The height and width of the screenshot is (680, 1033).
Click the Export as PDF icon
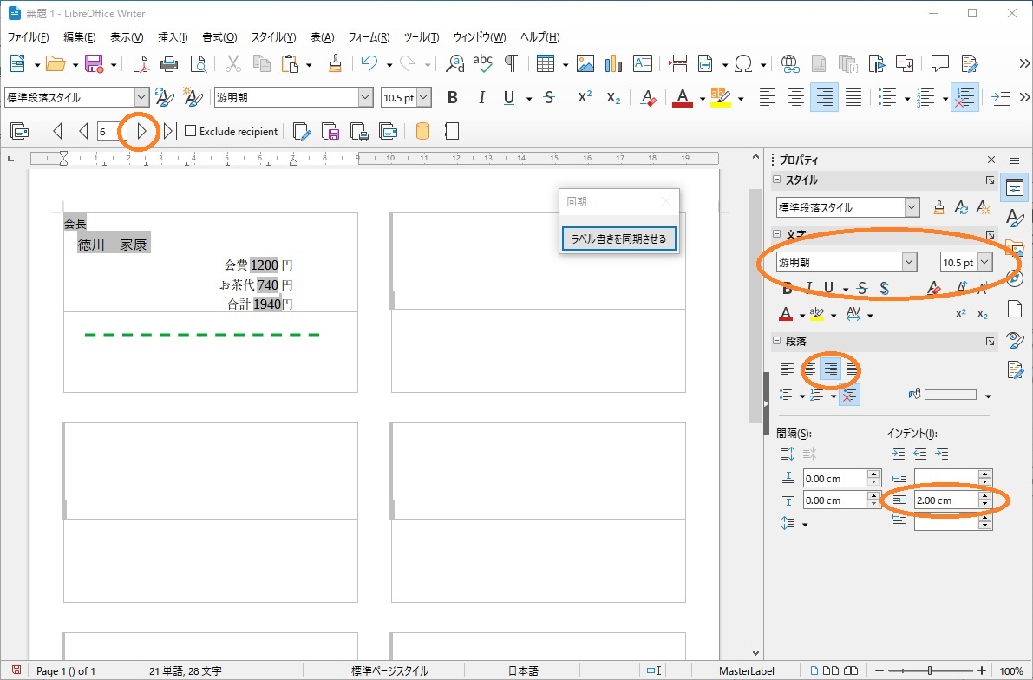coord(141,63)
